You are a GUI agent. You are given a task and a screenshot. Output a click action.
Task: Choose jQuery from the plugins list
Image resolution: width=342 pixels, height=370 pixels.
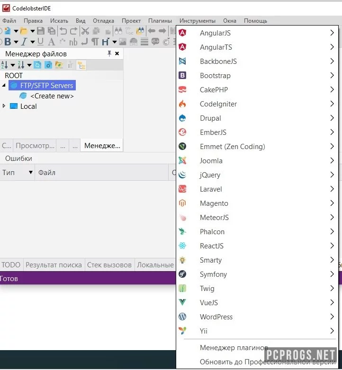(x=257, y=175)
